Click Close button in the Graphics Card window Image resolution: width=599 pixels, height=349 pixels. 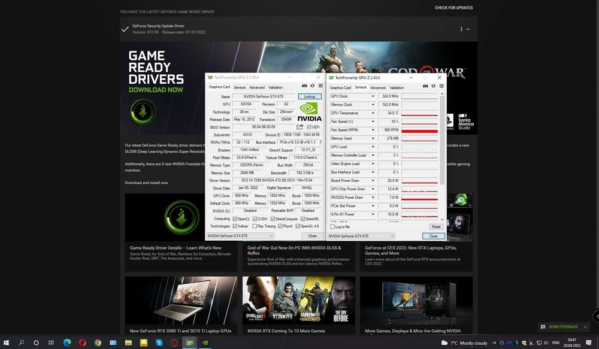tap(312, 236)
